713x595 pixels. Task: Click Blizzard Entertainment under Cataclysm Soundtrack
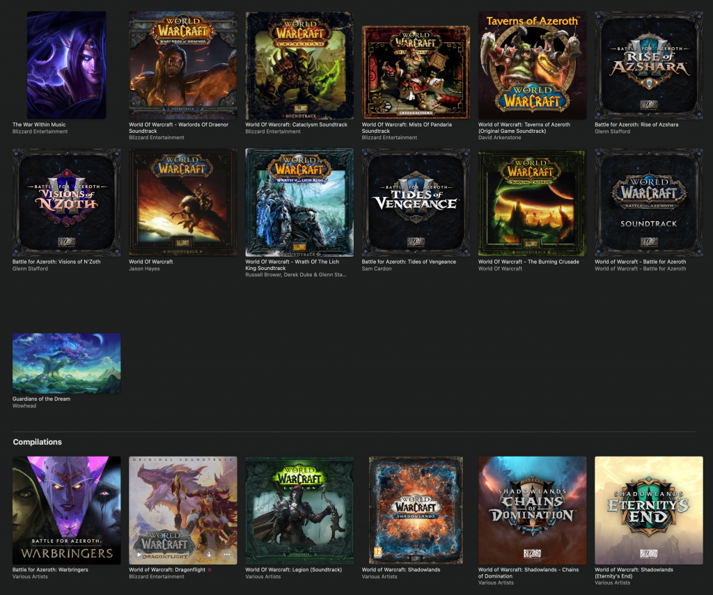click(273, 132)
